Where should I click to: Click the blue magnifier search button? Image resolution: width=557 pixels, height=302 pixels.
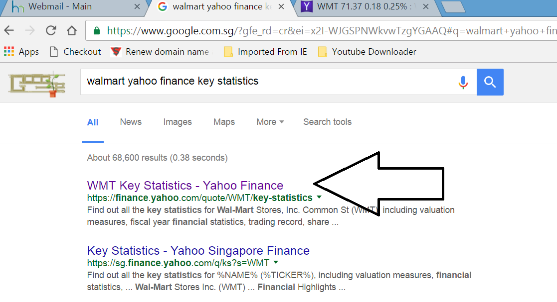click(x=490, y=82)
